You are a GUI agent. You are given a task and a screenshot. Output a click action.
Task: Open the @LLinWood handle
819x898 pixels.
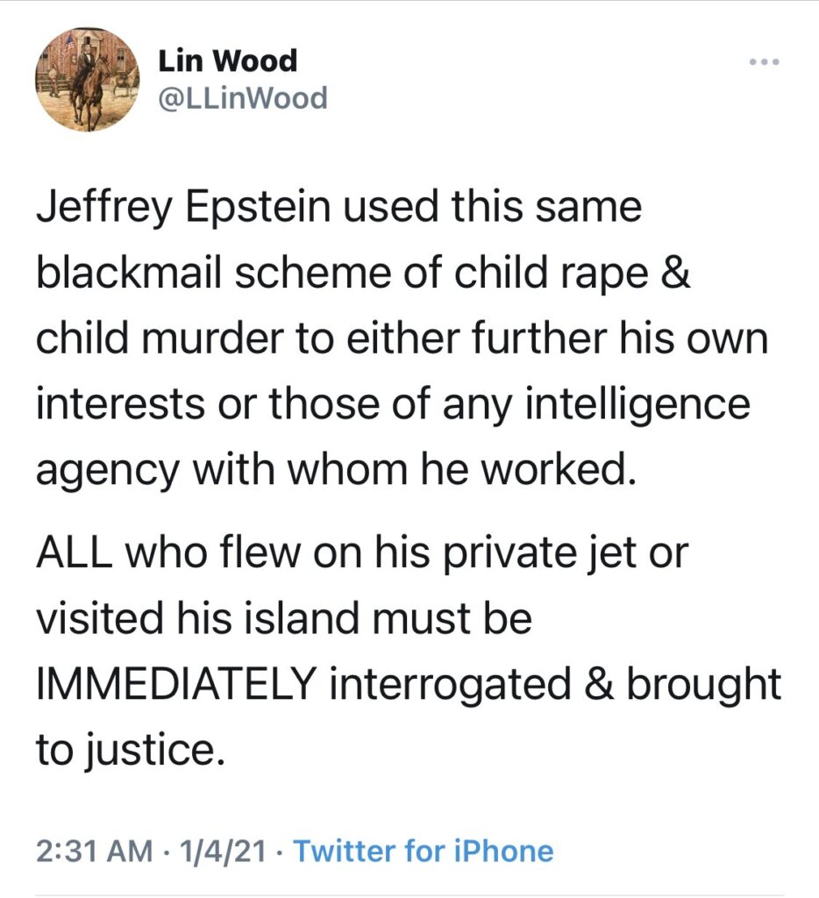[242, 98]
